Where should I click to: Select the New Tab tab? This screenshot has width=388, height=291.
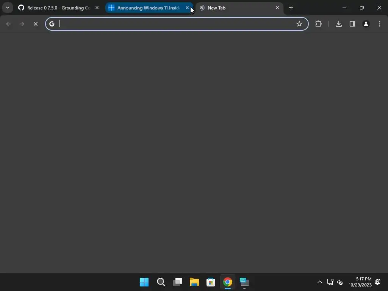(239, 8)
